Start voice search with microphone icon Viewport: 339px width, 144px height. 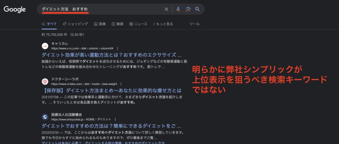tap(178, 9)
